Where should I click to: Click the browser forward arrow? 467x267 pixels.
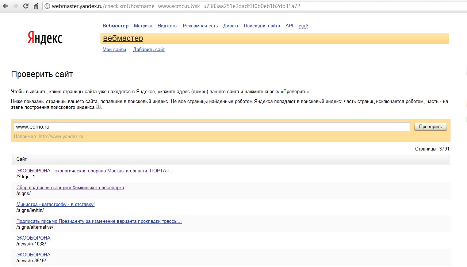pos(15,6)
